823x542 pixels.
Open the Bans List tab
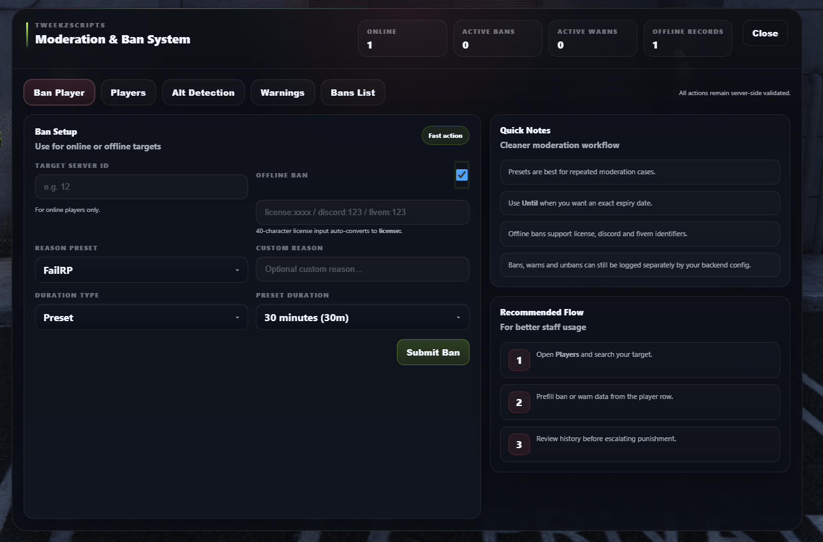(x=353, y=93)
